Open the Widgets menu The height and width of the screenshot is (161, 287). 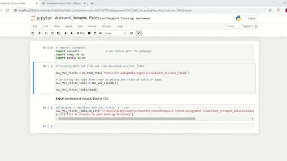tap(107, 26)
